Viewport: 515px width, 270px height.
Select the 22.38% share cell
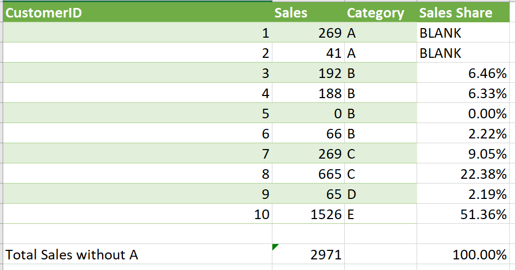click(x=463, y=173)
